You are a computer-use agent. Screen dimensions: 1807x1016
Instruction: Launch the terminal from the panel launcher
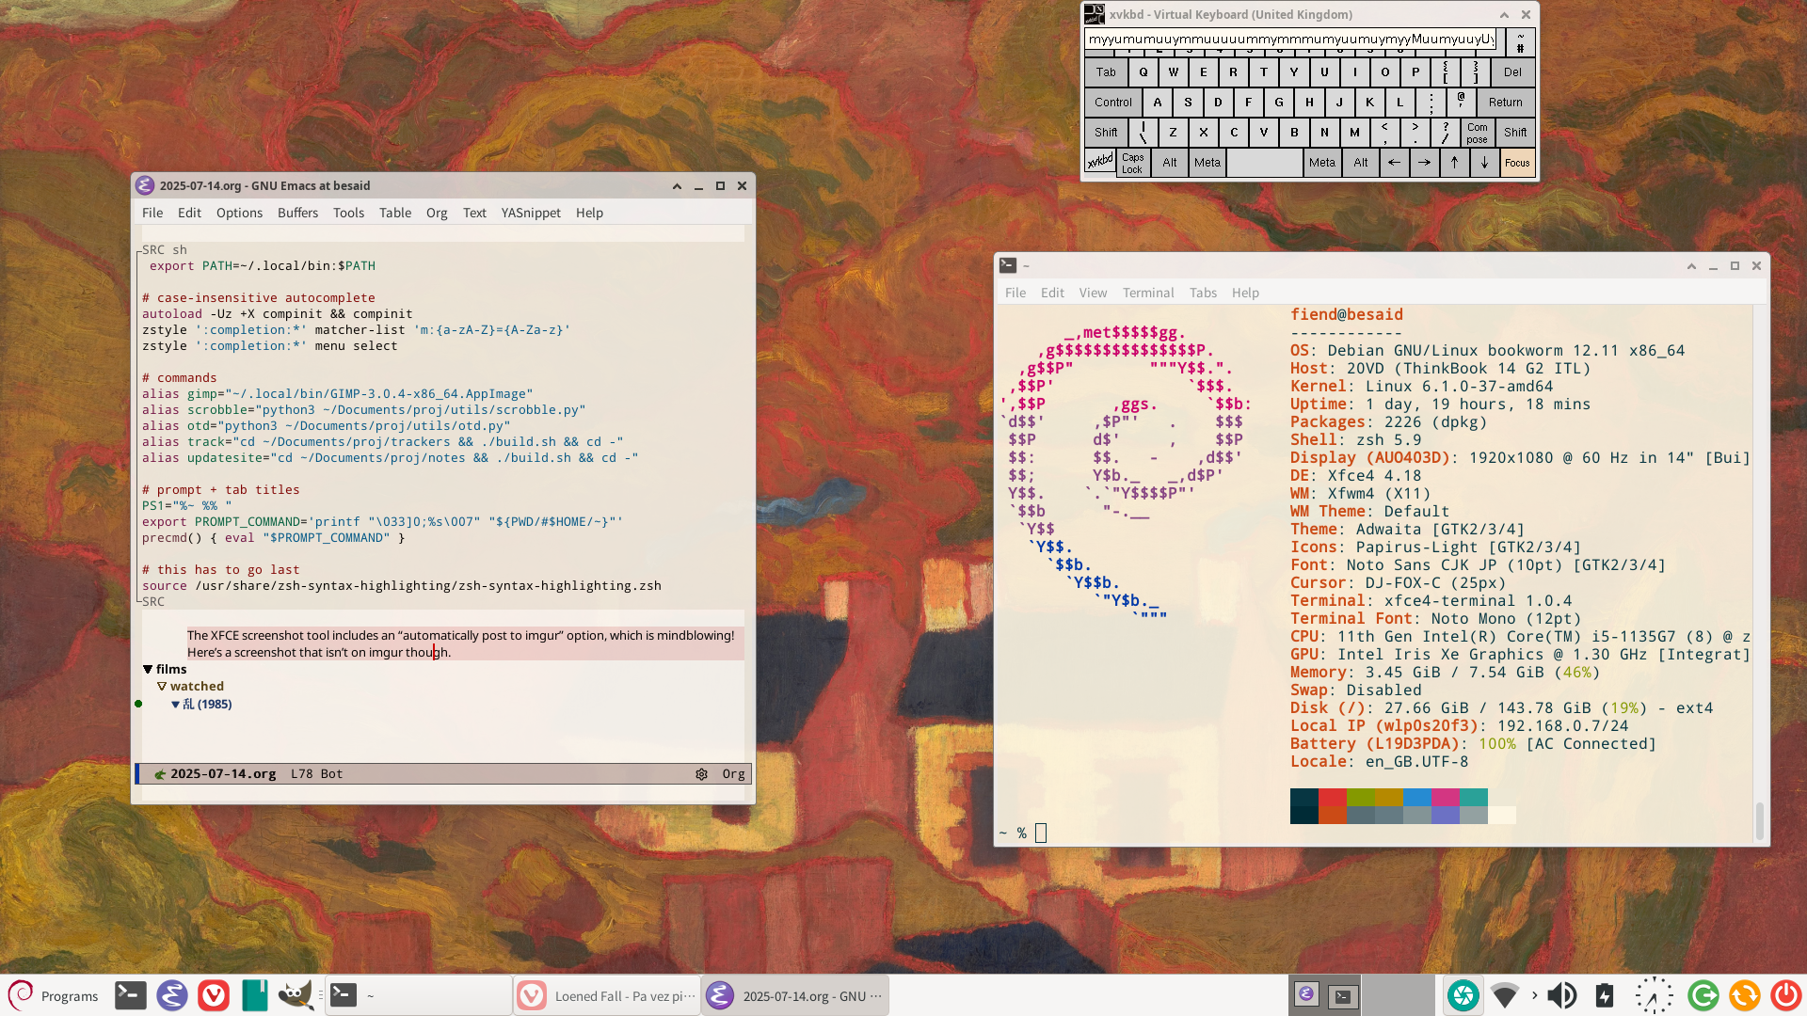coord(130,995)
